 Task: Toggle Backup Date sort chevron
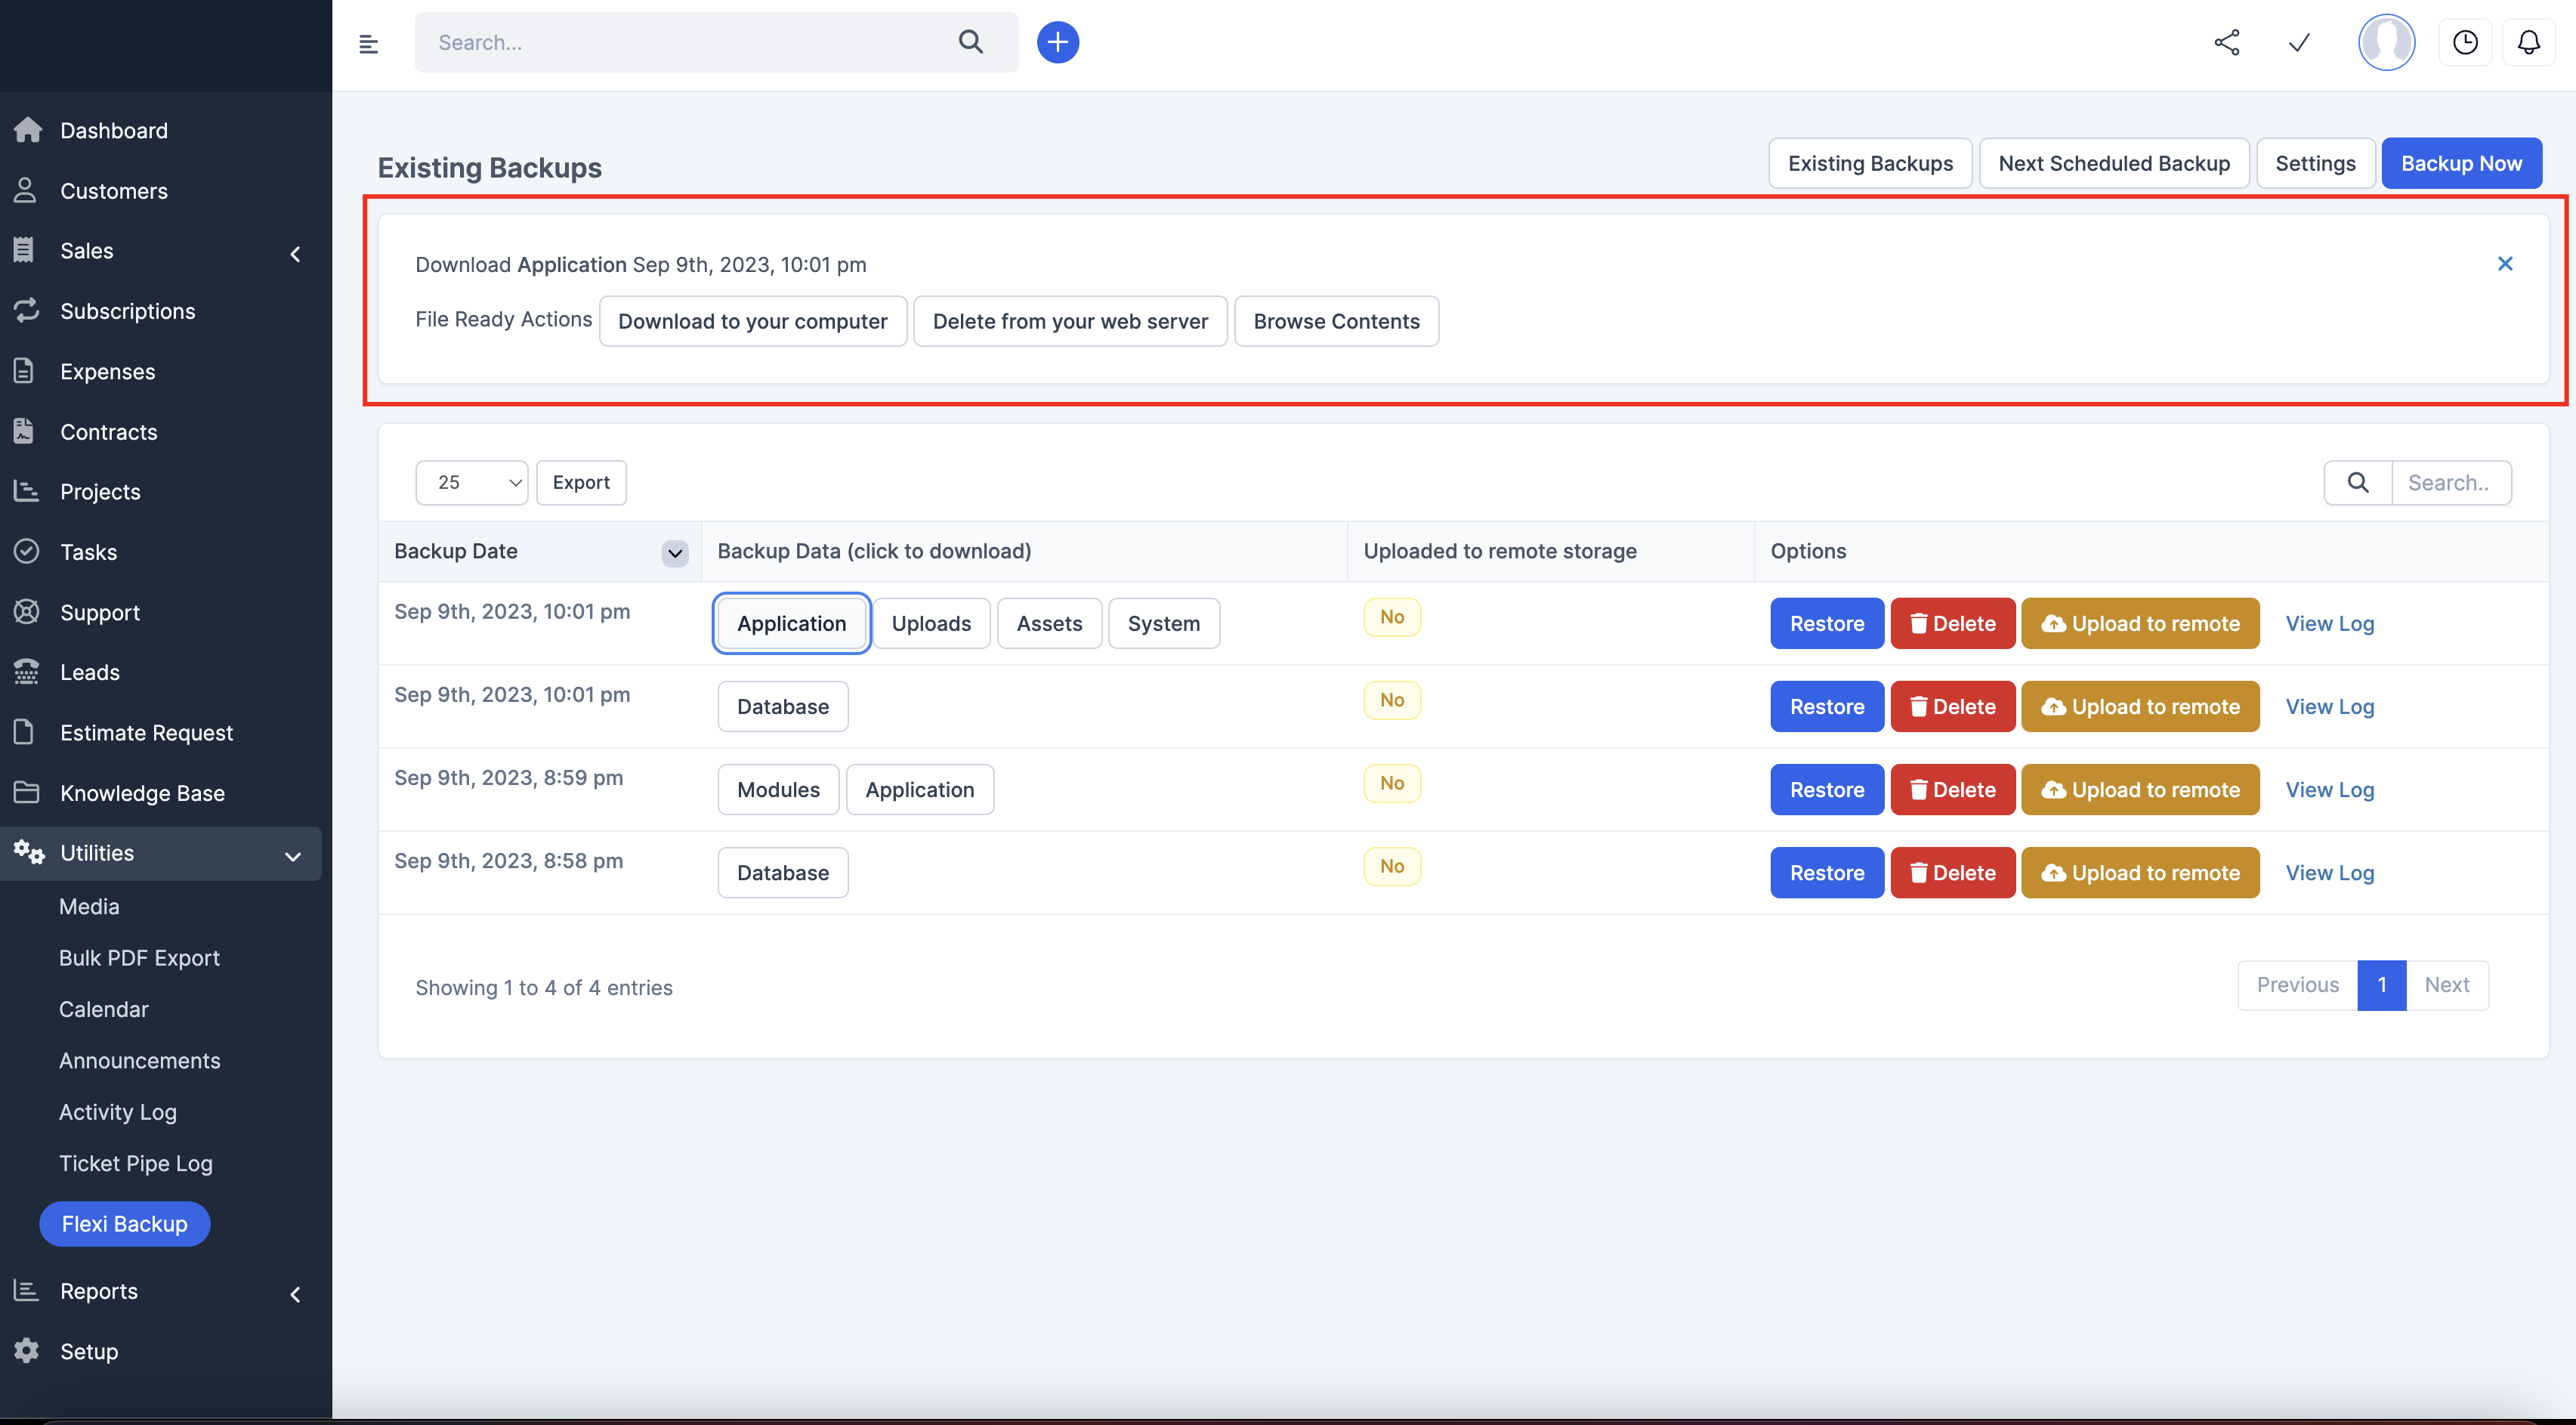pyautogui.click(x=674, y=553)
